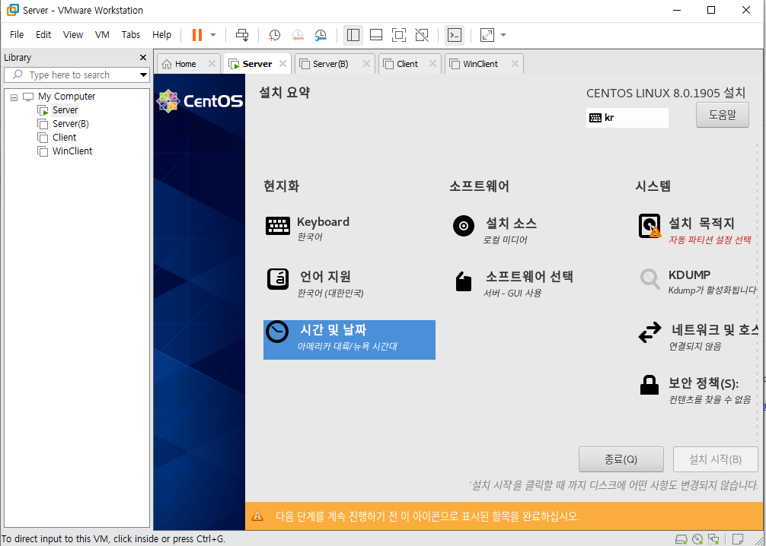This screenshot has height=546, width=766.
Task: Close the Library panel
Action: [143, 58]
